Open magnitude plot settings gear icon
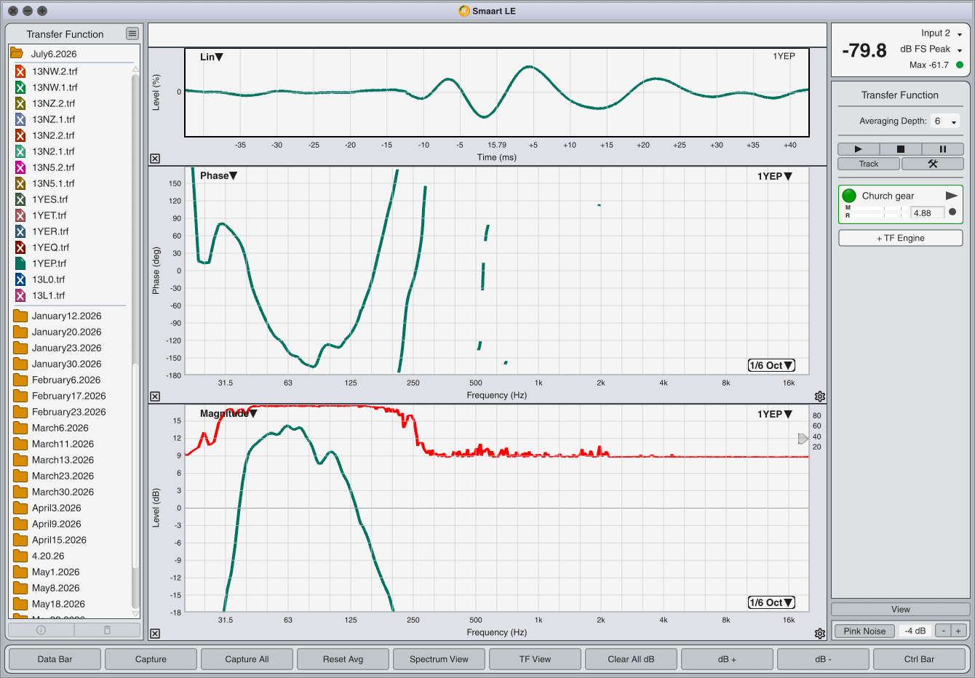The image size is (975, 678). pos(820,634)
